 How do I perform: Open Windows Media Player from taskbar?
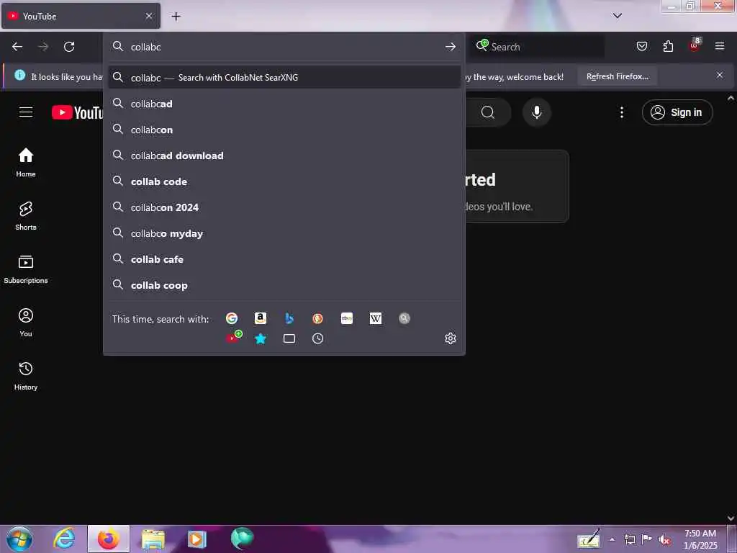pyautogui.click(x=197, y=539)
